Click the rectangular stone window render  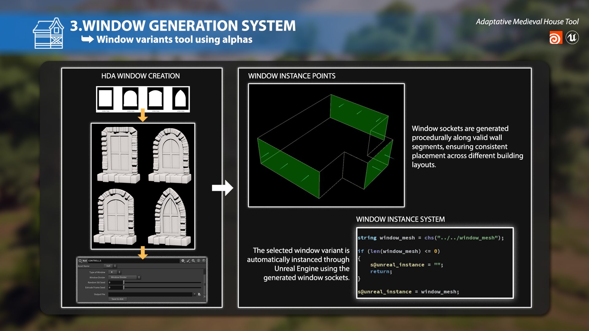click(118, 155)
